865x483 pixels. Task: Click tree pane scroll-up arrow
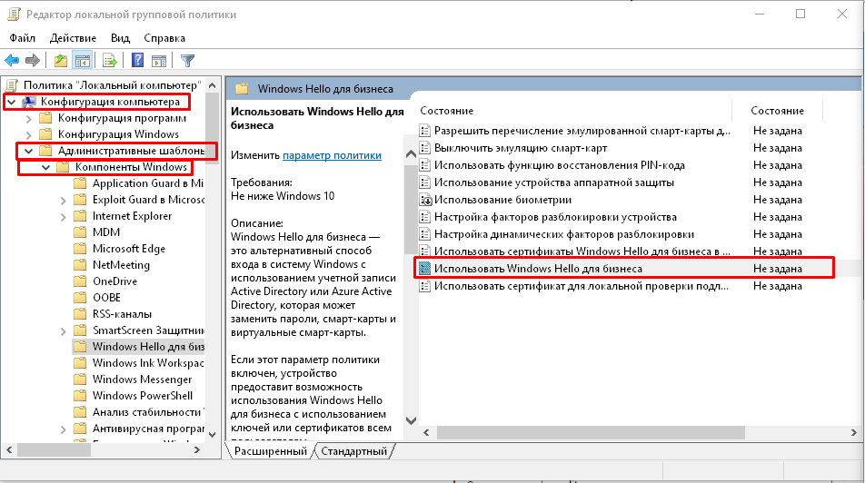(213, 85)
